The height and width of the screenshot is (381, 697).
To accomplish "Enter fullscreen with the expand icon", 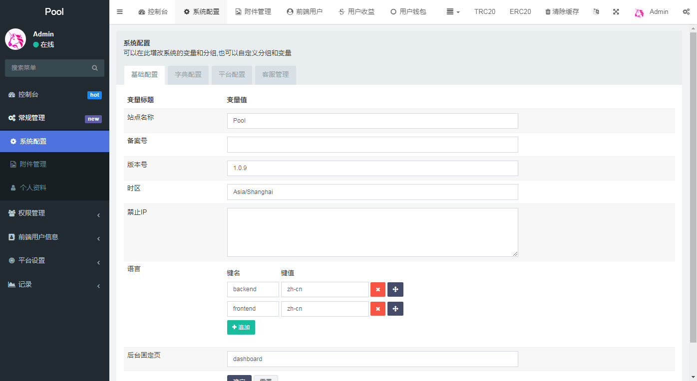I will tap(616, 11).
